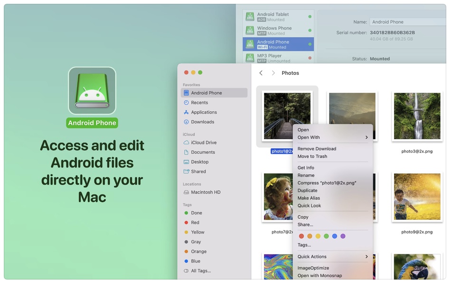The height and width of the screenshot is (284, 452).
Task: Click the green Android Phone label
Action: 92,123
